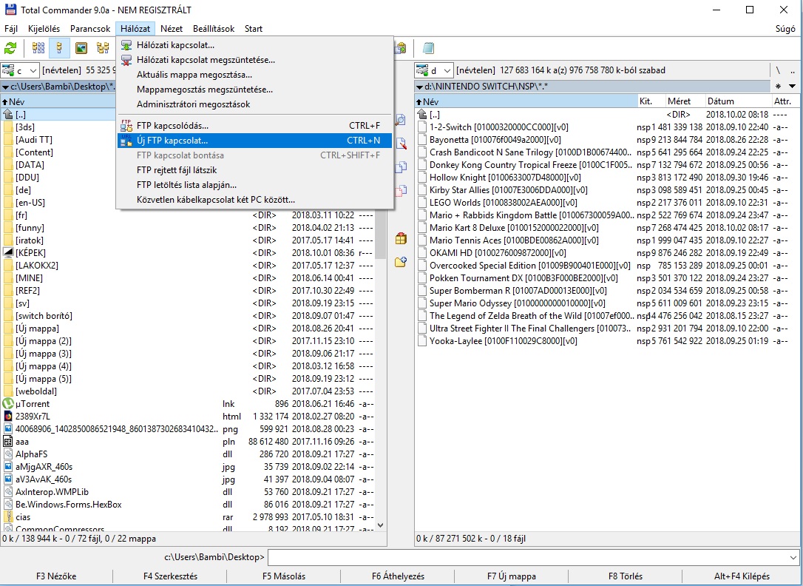The image size is (803, 586).
Task: Click the edit-file pencil icon in the middle bar
Action: point(401,144)
